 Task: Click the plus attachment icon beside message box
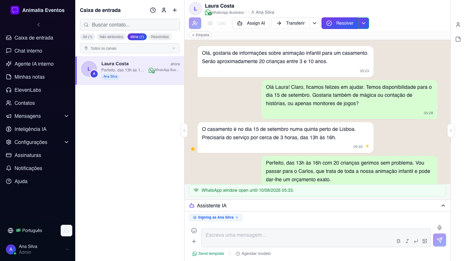click(x=194, y=241)
